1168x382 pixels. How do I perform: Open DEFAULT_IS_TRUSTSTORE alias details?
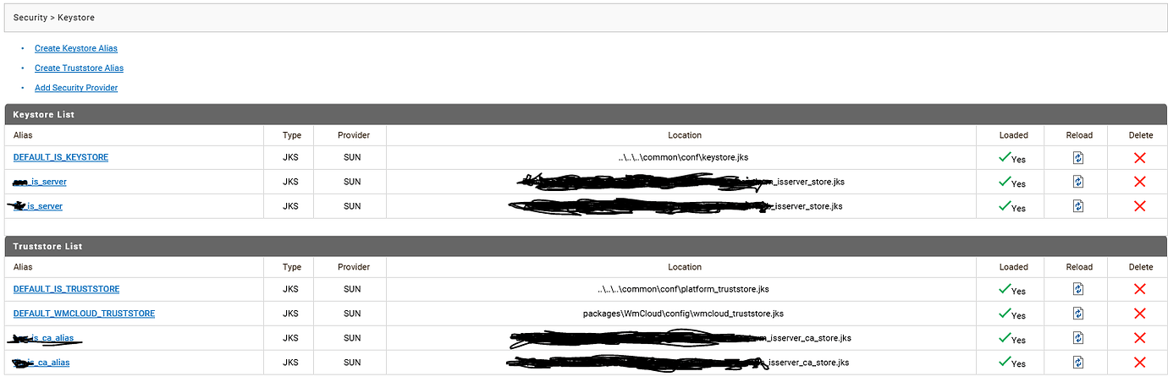(x=67, y=289)
